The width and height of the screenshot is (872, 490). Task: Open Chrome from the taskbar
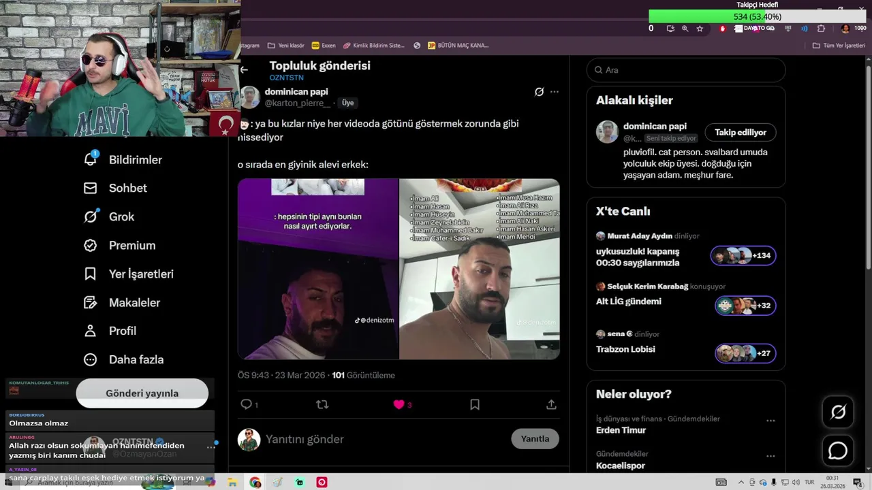pyautogui.click(x=255, y=483)
